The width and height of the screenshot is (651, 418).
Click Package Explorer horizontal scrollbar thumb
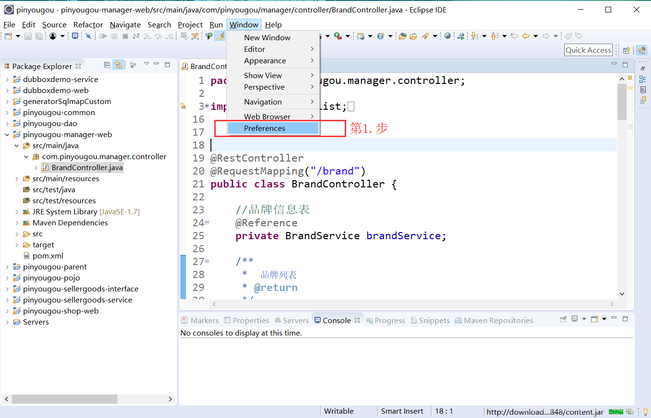point(65,399)
